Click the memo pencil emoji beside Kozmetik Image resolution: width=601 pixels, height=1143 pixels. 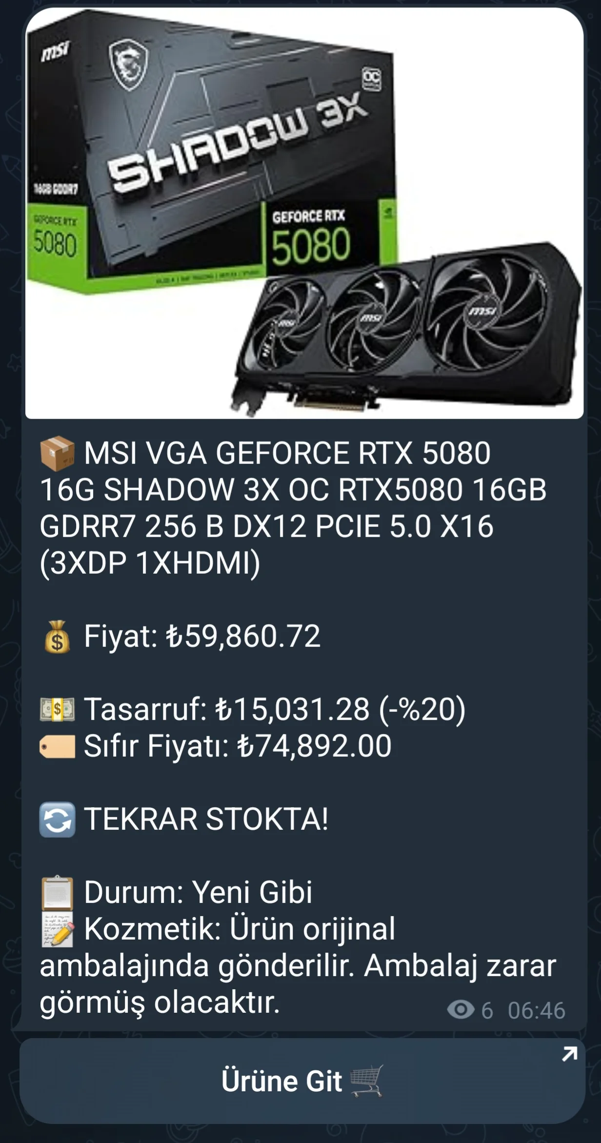[58, 929]
